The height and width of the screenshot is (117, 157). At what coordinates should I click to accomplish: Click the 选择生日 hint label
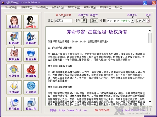click(132, 15)
